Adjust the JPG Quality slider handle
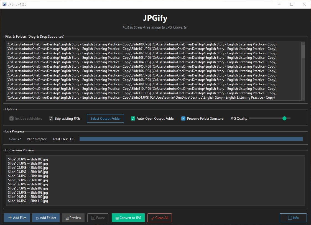Viewport: 311px width, 225px height. tap(284, 118)
